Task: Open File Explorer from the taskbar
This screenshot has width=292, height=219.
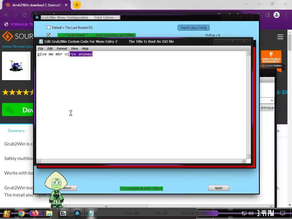Action: pos(49,213)
